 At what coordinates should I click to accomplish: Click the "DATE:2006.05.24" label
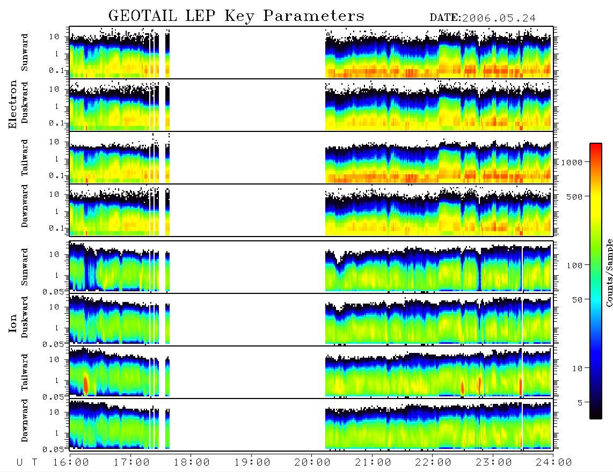pyautogui.click(x=483, y=18)
